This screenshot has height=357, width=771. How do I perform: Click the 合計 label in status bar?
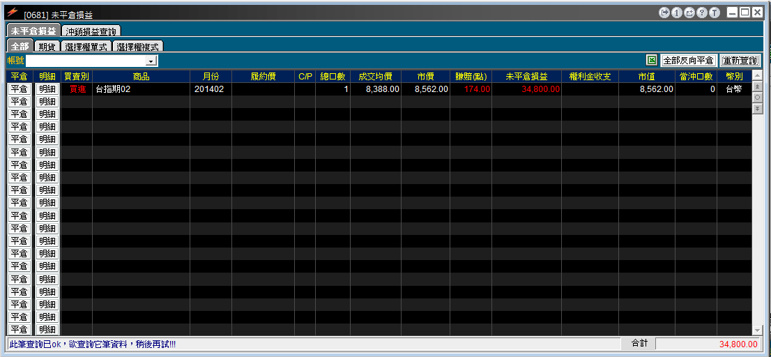pos(639,344)
